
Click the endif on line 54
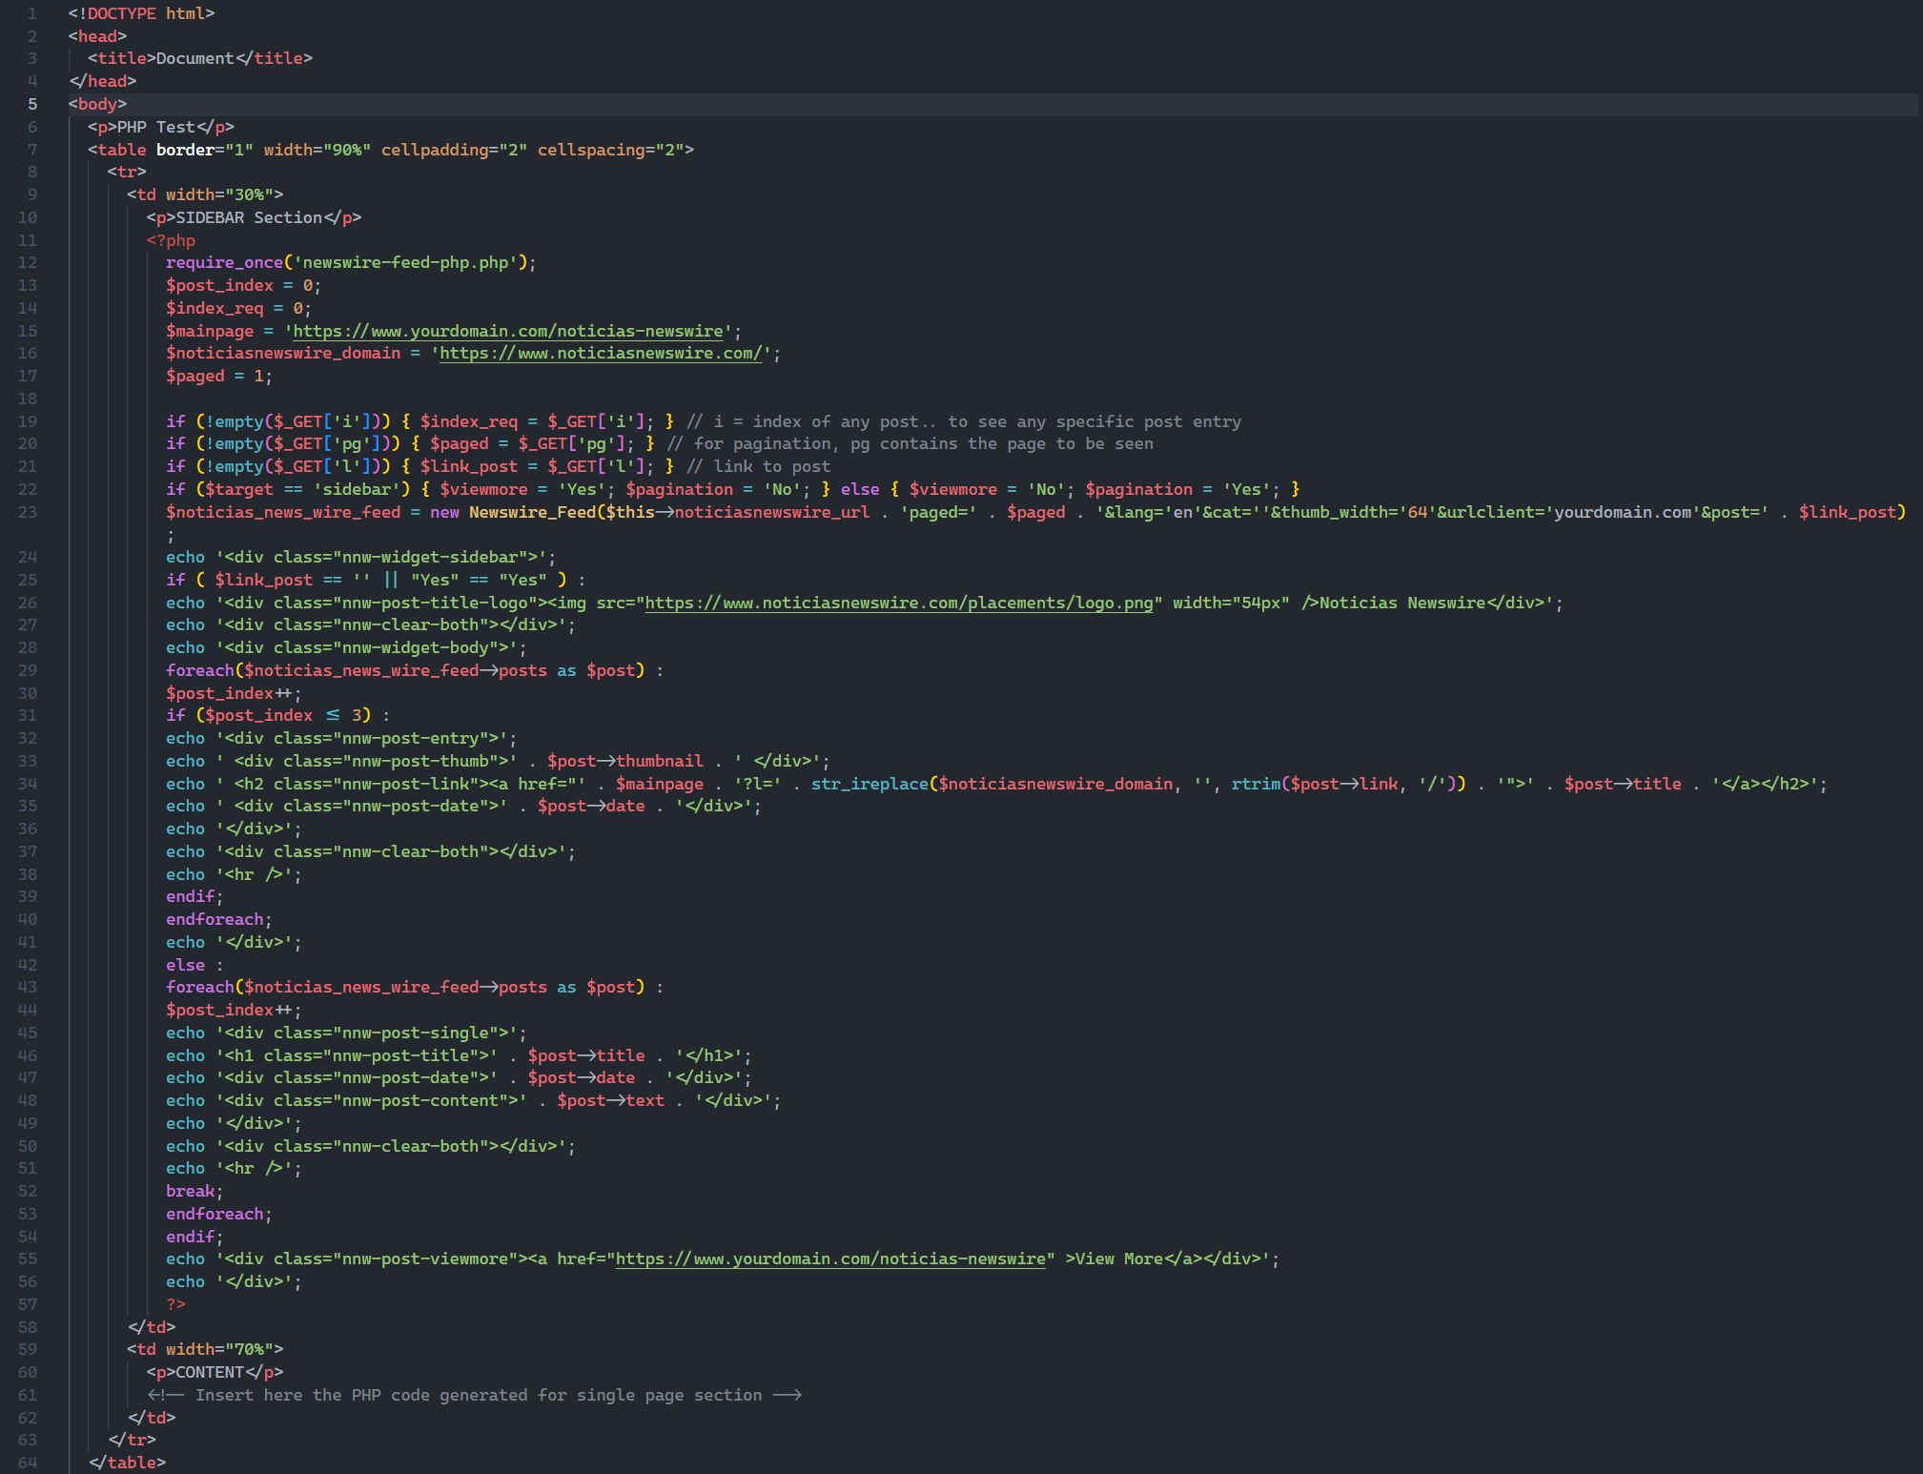pos(194,1237)
